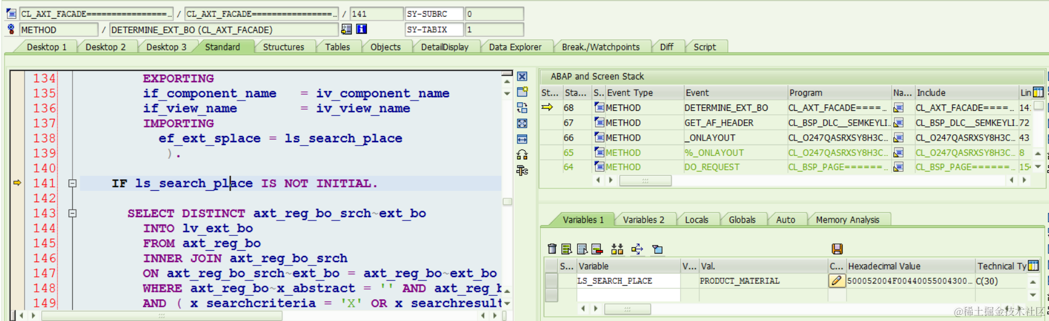
Task: Click code editor horizontal scrollbar thumb
Action: [x=162, y=315]
